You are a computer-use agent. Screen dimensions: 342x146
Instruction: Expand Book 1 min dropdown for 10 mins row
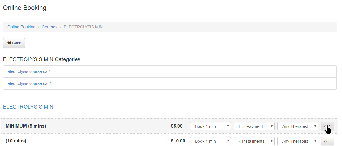point(211,141)
